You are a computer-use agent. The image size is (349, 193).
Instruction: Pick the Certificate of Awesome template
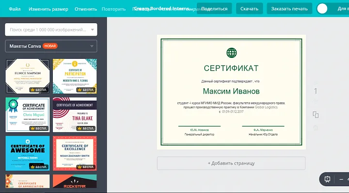[27, 153]
